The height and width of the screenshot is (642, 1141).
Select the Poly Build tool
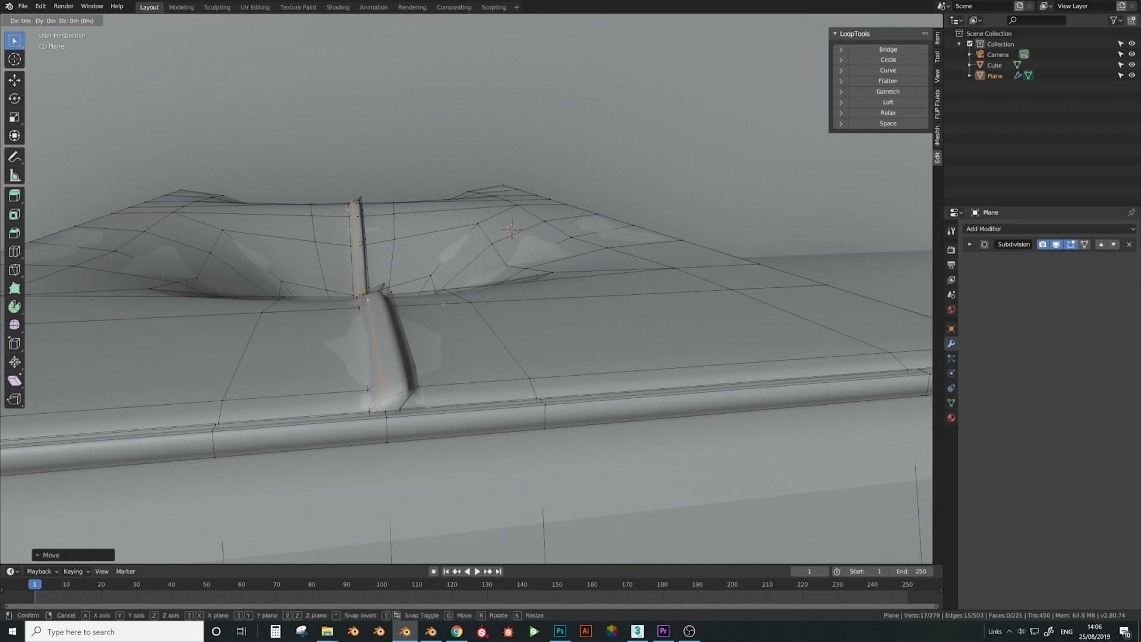[x=15, y=288]
